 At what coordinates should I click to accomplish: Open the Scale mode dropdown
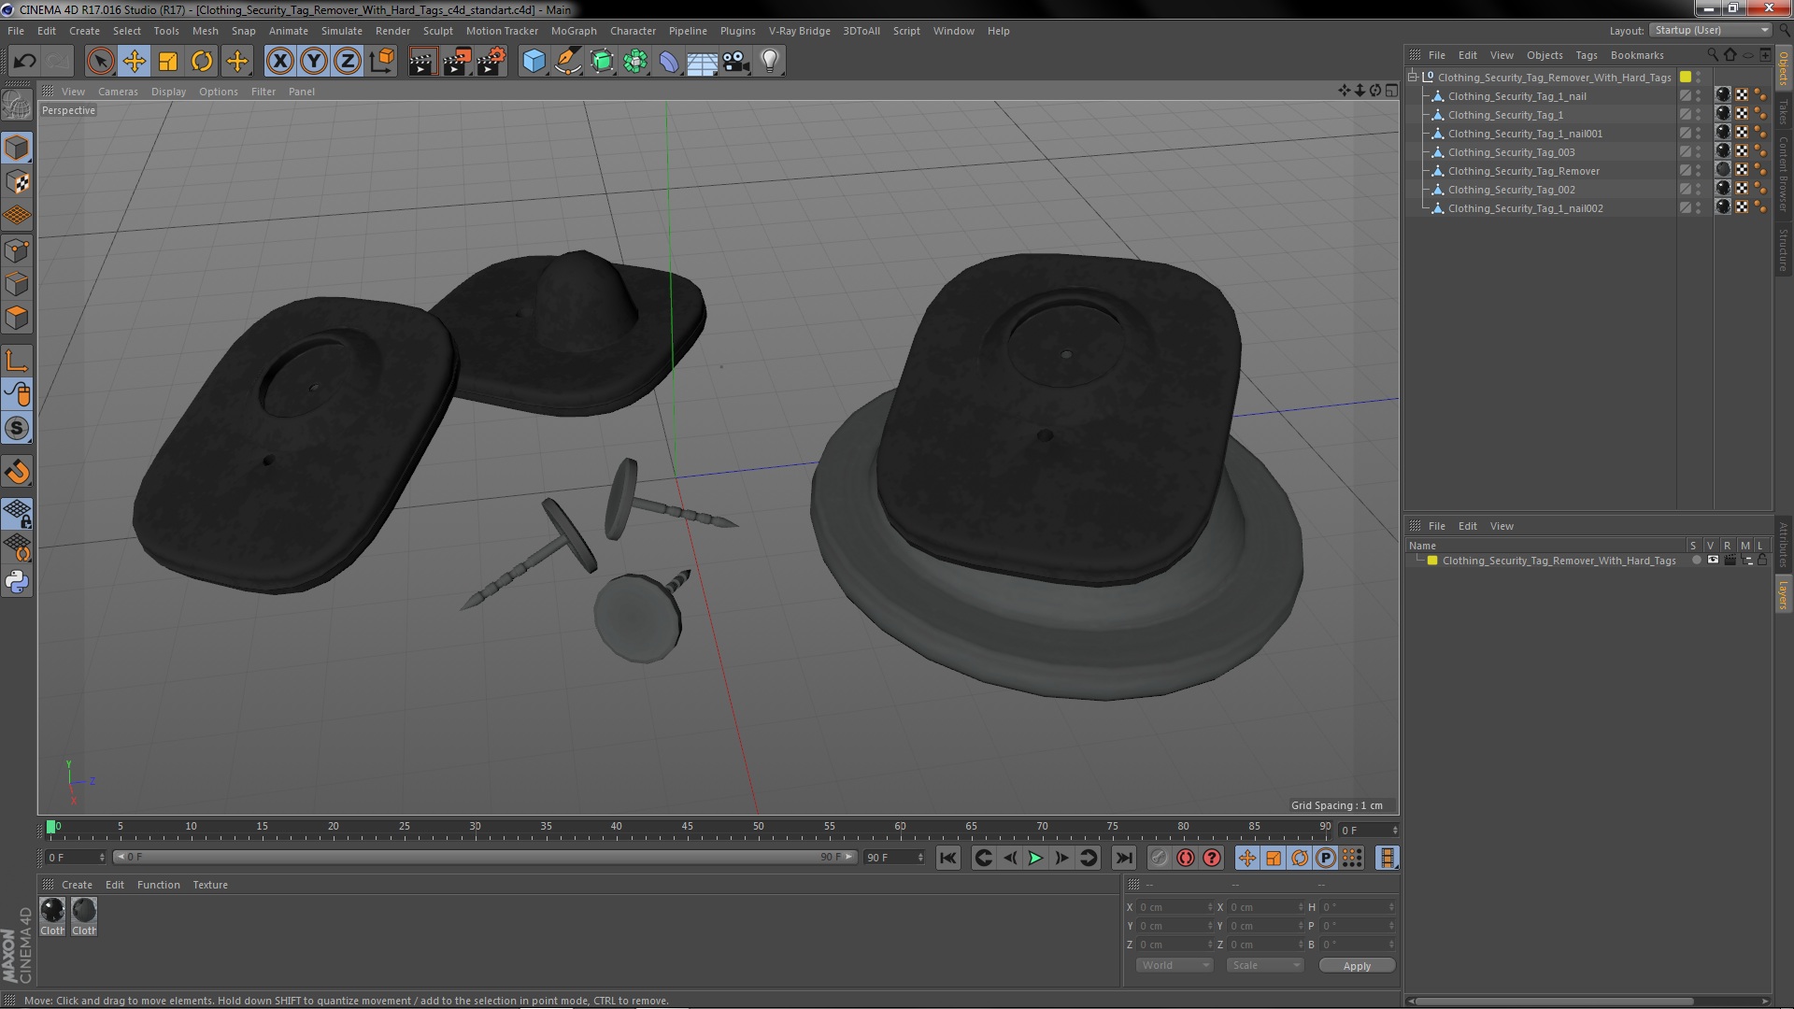click(x=1264, y=965)
